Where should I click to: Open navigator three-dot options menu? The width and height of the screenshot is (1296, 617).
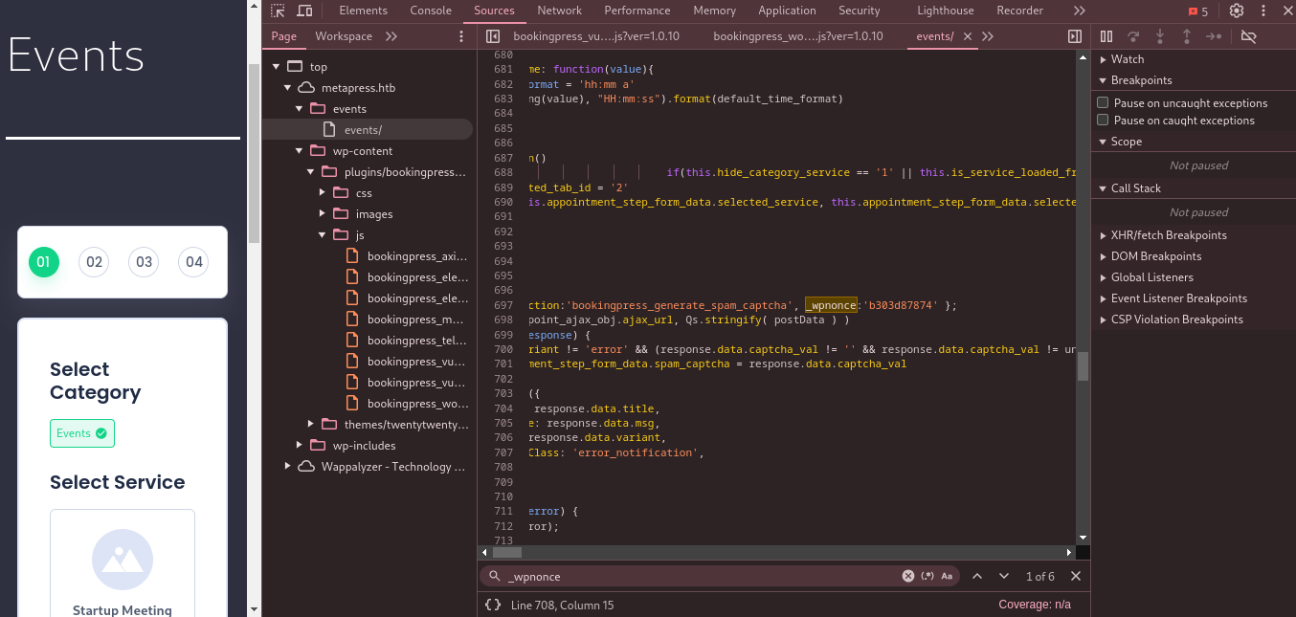(x=461, y=36)
